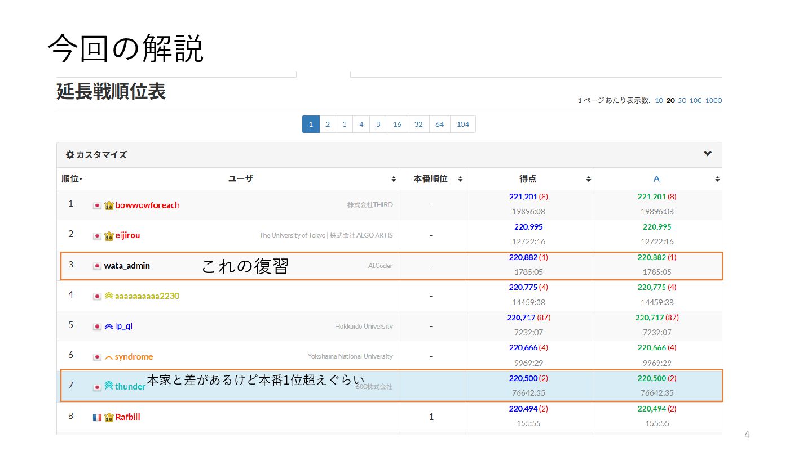Click Hokkaido University affiliation text
Viewport: 812px width, 456px height.
tap(364, 327)
